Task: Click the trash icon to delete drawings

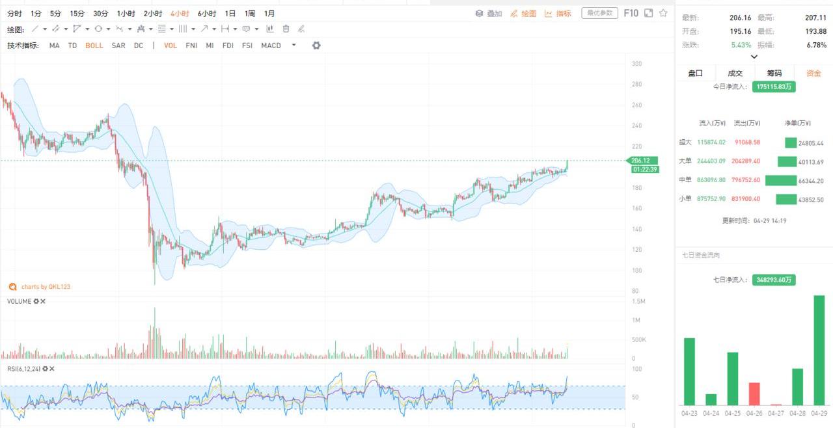Action: click(x=286, y=29)
